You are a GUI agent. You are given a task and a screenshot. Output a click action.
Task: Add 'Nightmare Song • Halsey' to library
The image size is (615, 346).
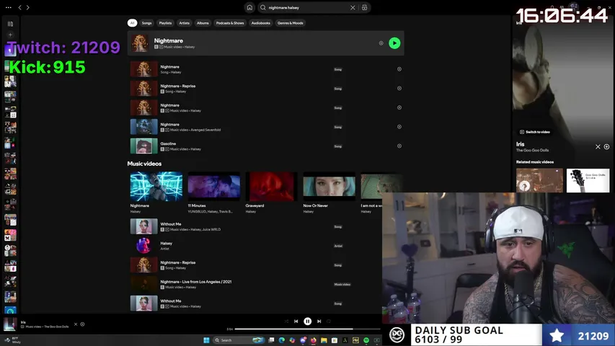pos(399,69)
